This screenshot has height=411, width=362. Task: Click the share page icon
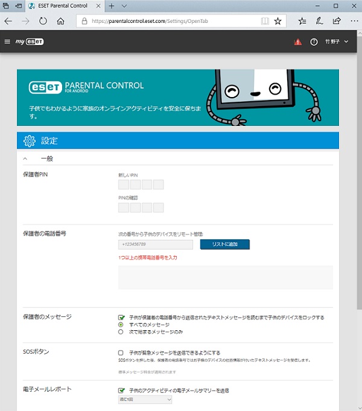coord(337,21)
